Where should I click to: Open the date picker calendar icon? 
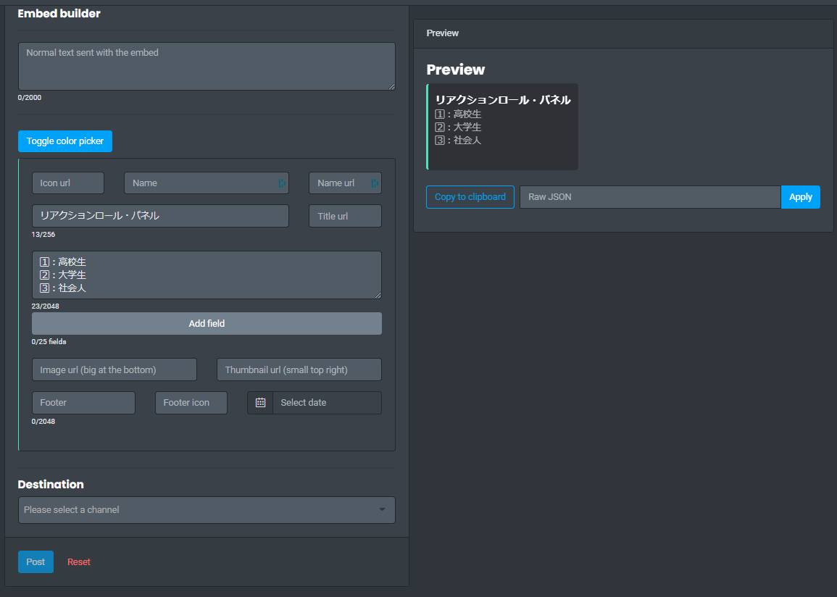pos(259,402)
